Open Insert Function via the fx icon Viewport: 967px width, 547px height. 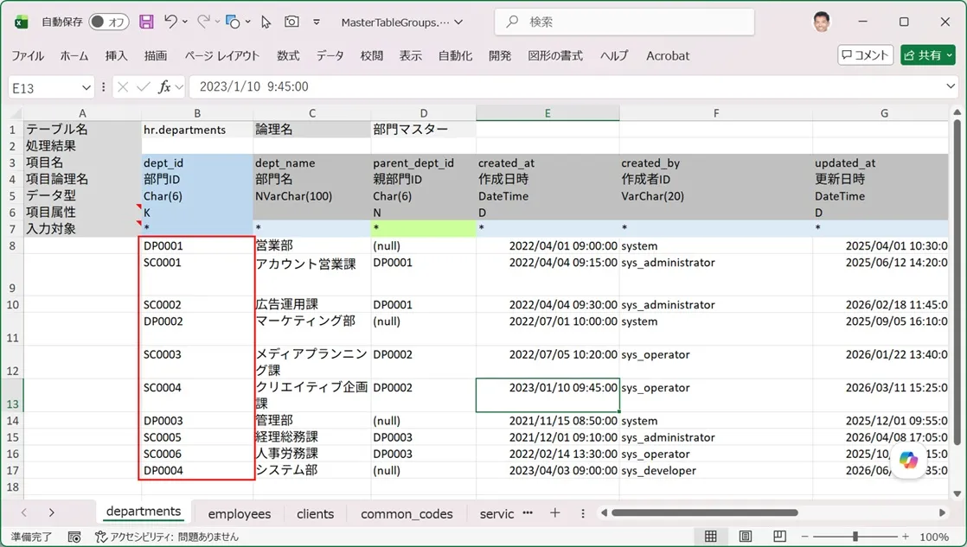pyautogui.click(x=164, y=87)
